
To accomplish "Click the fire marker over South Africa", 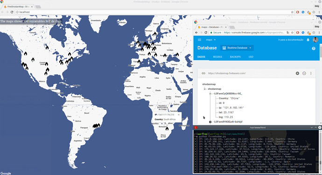I will tap(167, 128).
